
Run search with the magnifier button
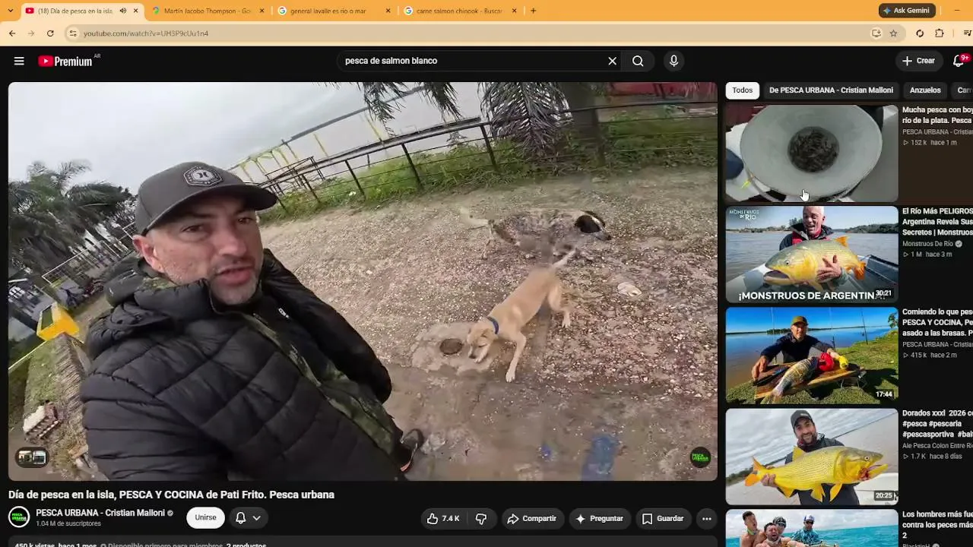coord(638,61)
